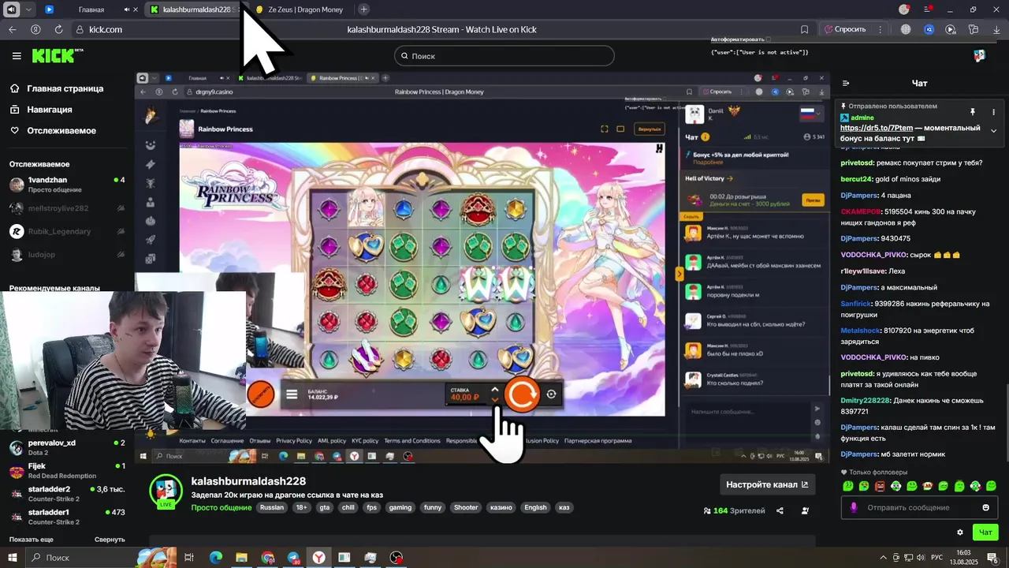Open File Explorer from the taskbar
Image resolution: width=1009 pixels, height=568 pixels.
pyautogui.click(x=241, y=558)
